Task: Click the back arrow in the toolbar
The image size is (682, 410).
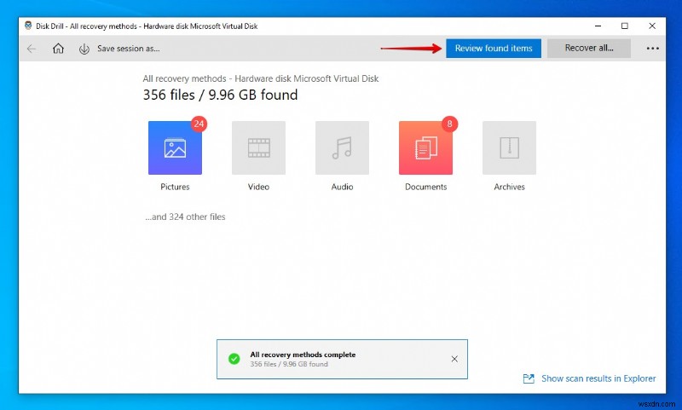Action: point(32,49)
